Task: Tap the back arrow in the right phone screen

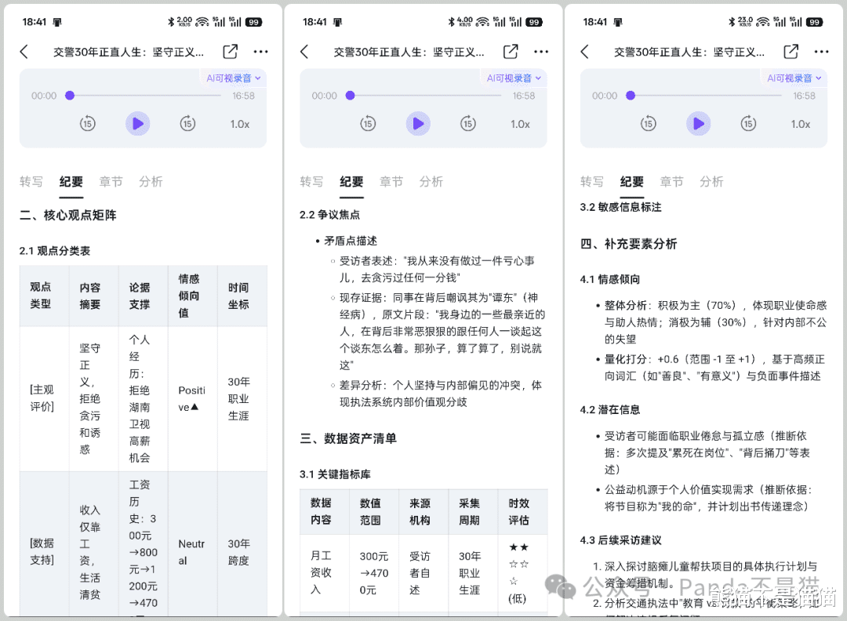Action: [x=584, y=52]
